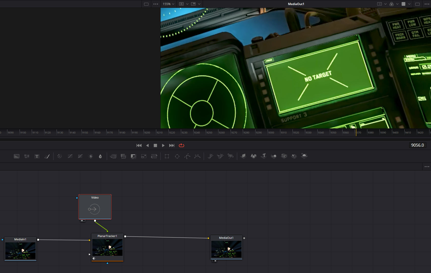Stop playback

click(156, 145)
